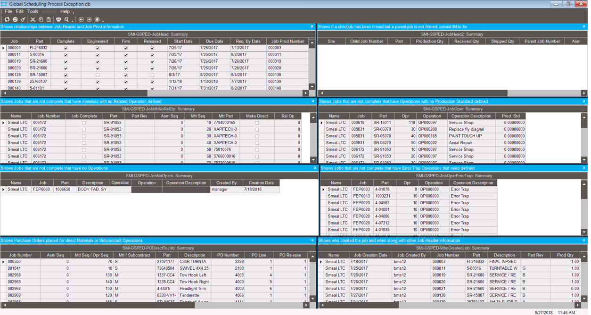The height and width of the screenshot is (315, 591).
Task: Click the Refresh icon on the toolbar
Action: click(x=7, y=19)
